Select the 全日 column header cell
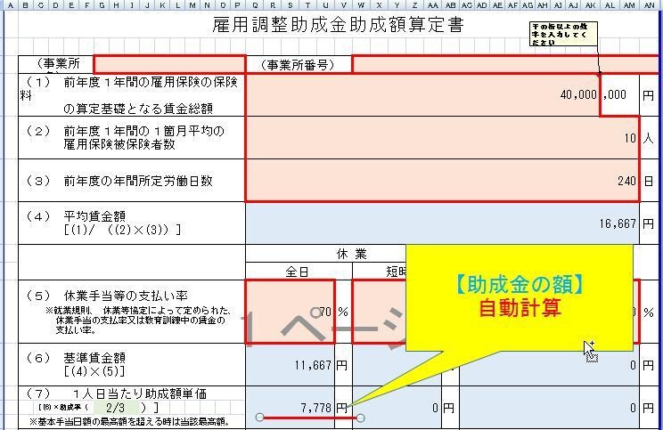663x430 pixels. tap(297, 272)
